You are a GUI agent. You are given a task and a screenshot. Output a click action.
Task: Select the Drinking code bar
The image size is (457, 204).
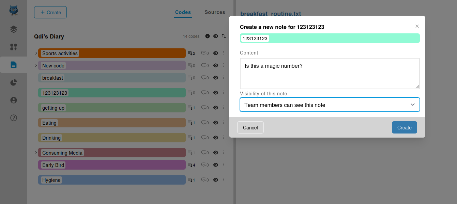pos(112,138)
